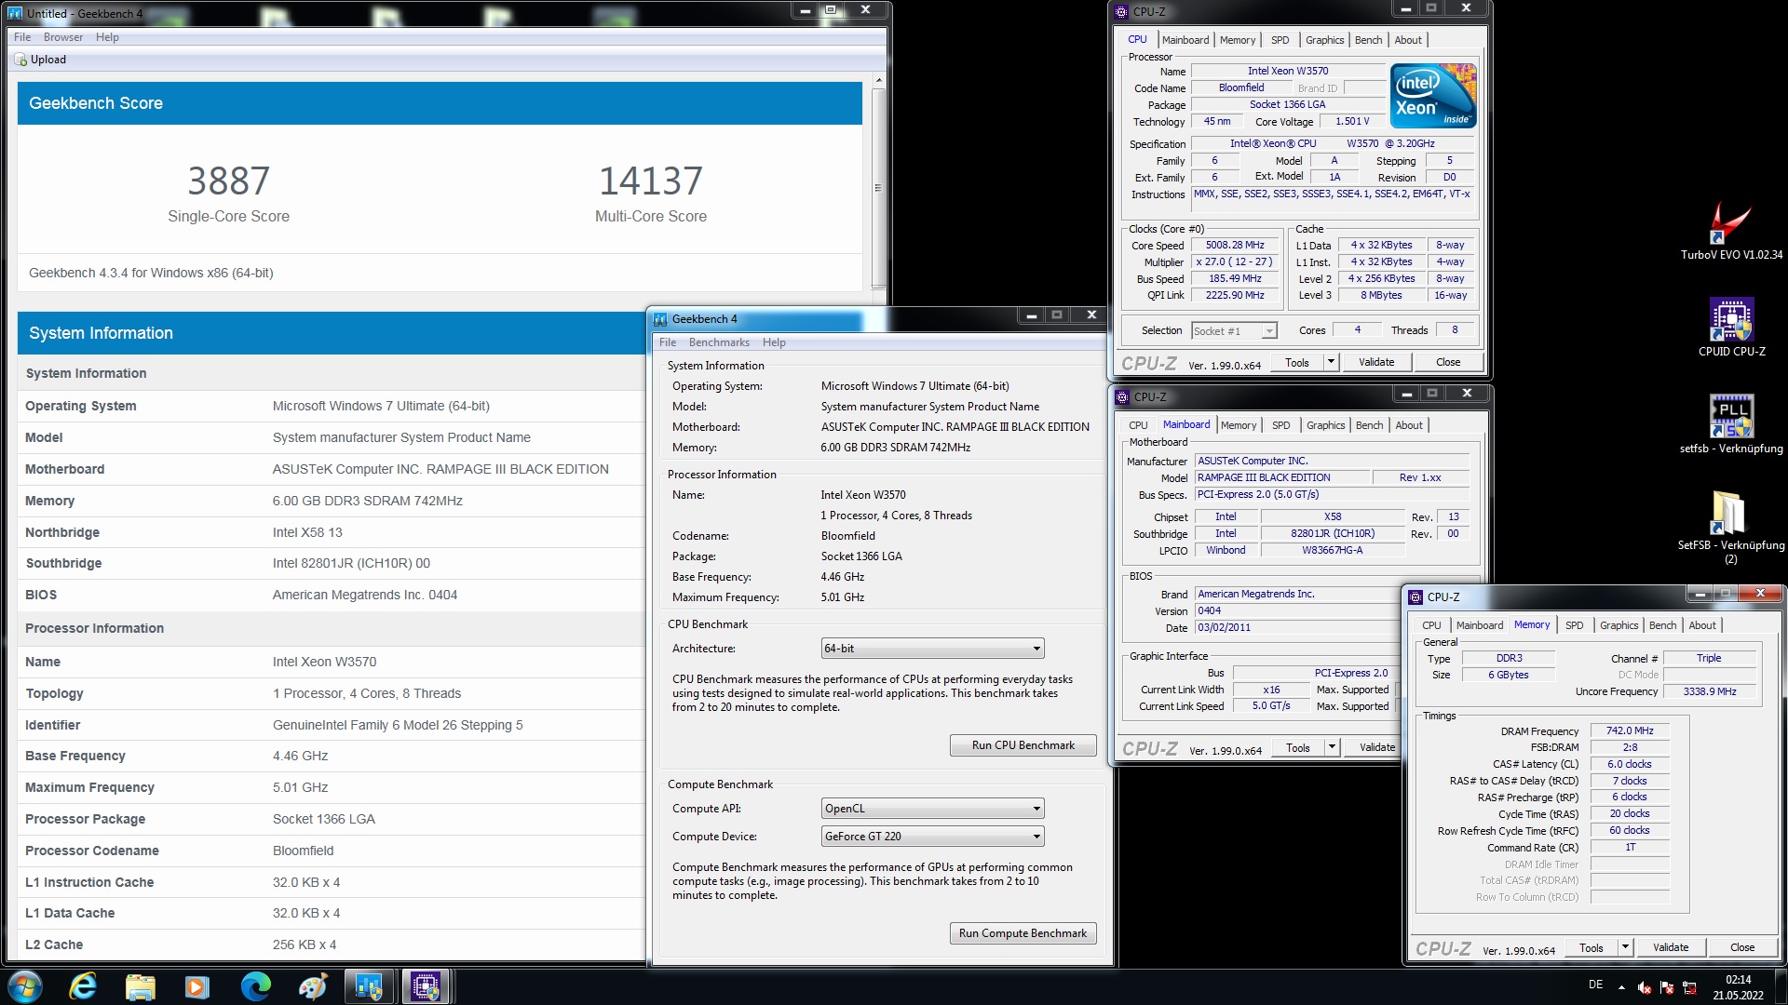The width and height of the screenshot is (1788, 1005).
Task: Click Close in the Memory CPU-Z window
Action: tap(1742, 947)
